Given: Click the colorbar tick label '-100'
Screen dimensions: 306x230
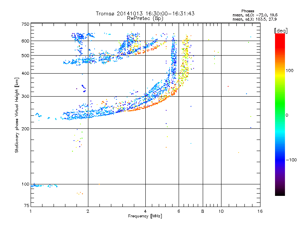Looking at the screenshot, I should (x=291, y=160).
